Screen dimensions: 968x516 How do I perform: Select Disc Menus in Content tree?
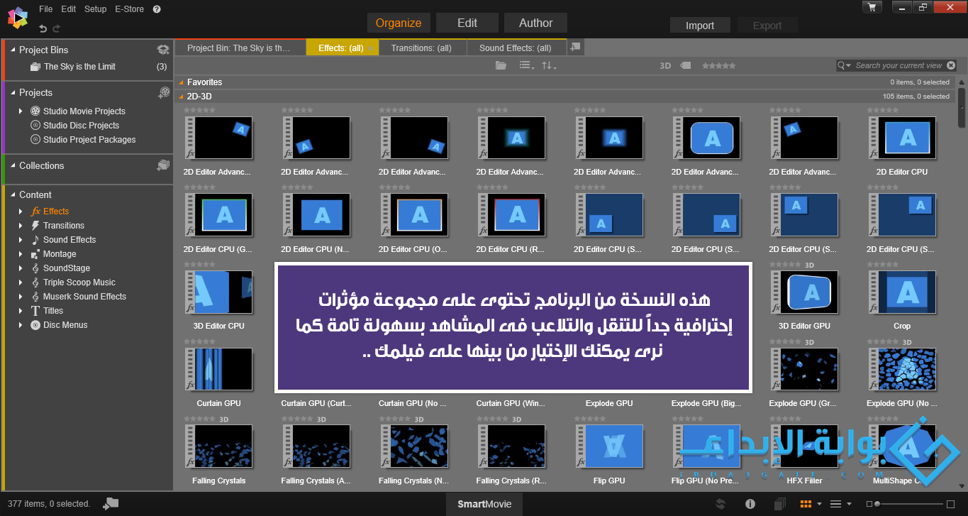coord(65,325)
